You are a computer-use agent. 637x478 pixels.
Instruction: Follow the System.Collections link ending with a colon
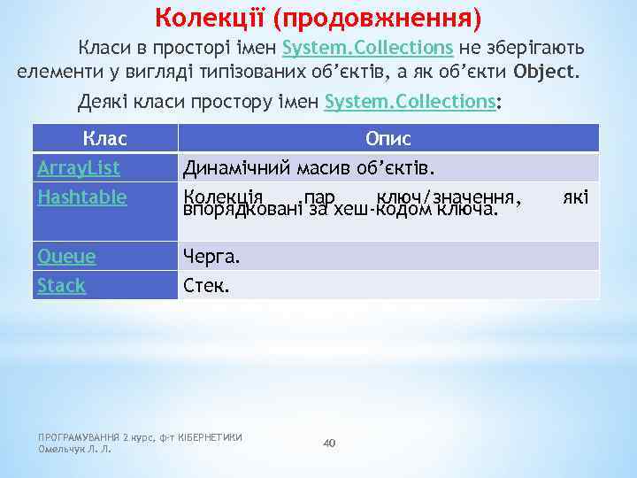tap(410, 102)
